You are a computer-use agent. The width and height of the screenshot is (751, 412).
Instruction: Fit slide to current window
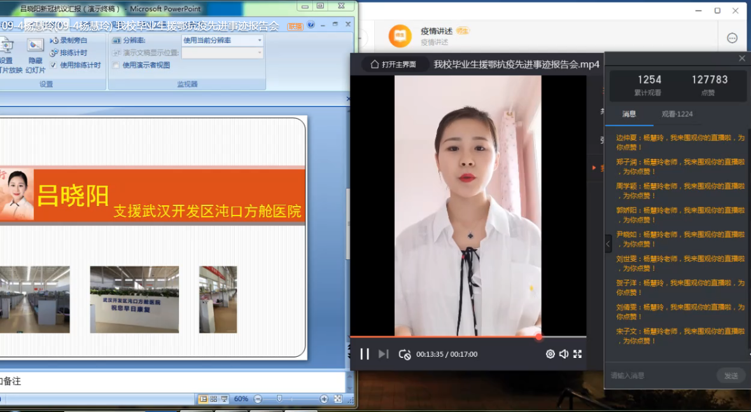tap(338, 399)
